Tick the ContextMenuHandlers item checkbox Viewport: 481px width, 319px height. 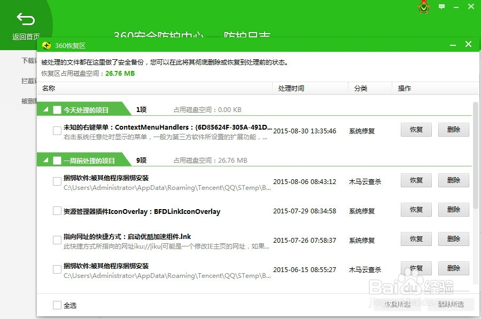[x=57, y=131]
